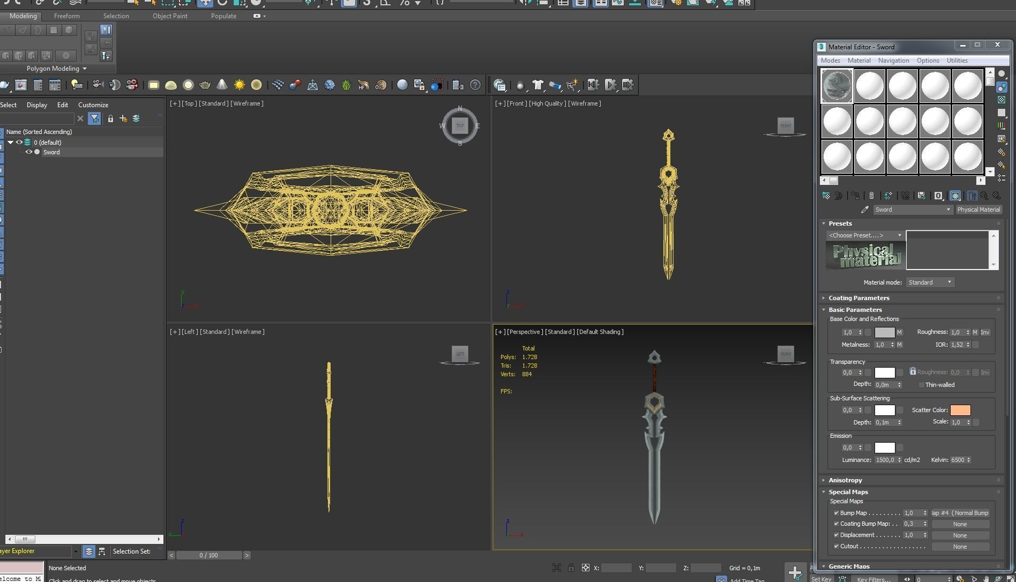Click None button for Cutout map
The width and height of the screenshot is (1016, 582).
pos(960,547)
